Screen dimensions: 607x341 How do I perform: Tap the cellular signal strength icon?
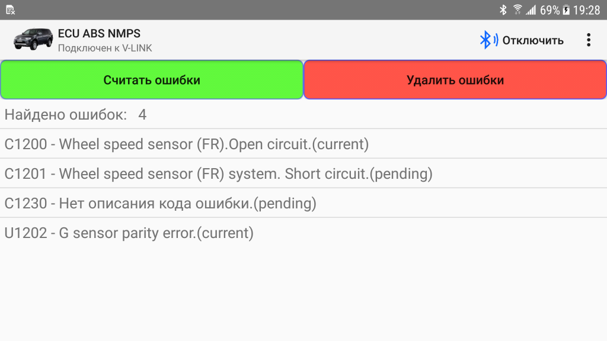click(531, 10)
